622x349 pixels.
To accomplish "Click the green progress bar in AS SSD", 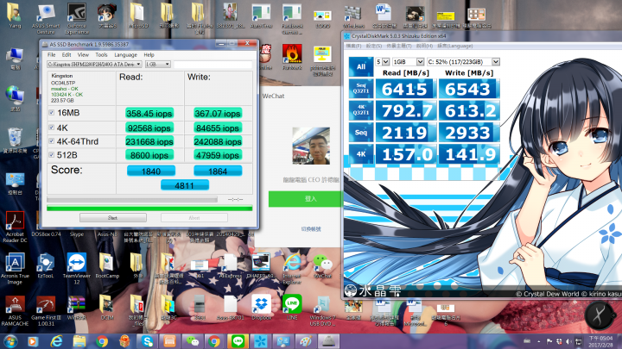I will [x=149, y=209].
